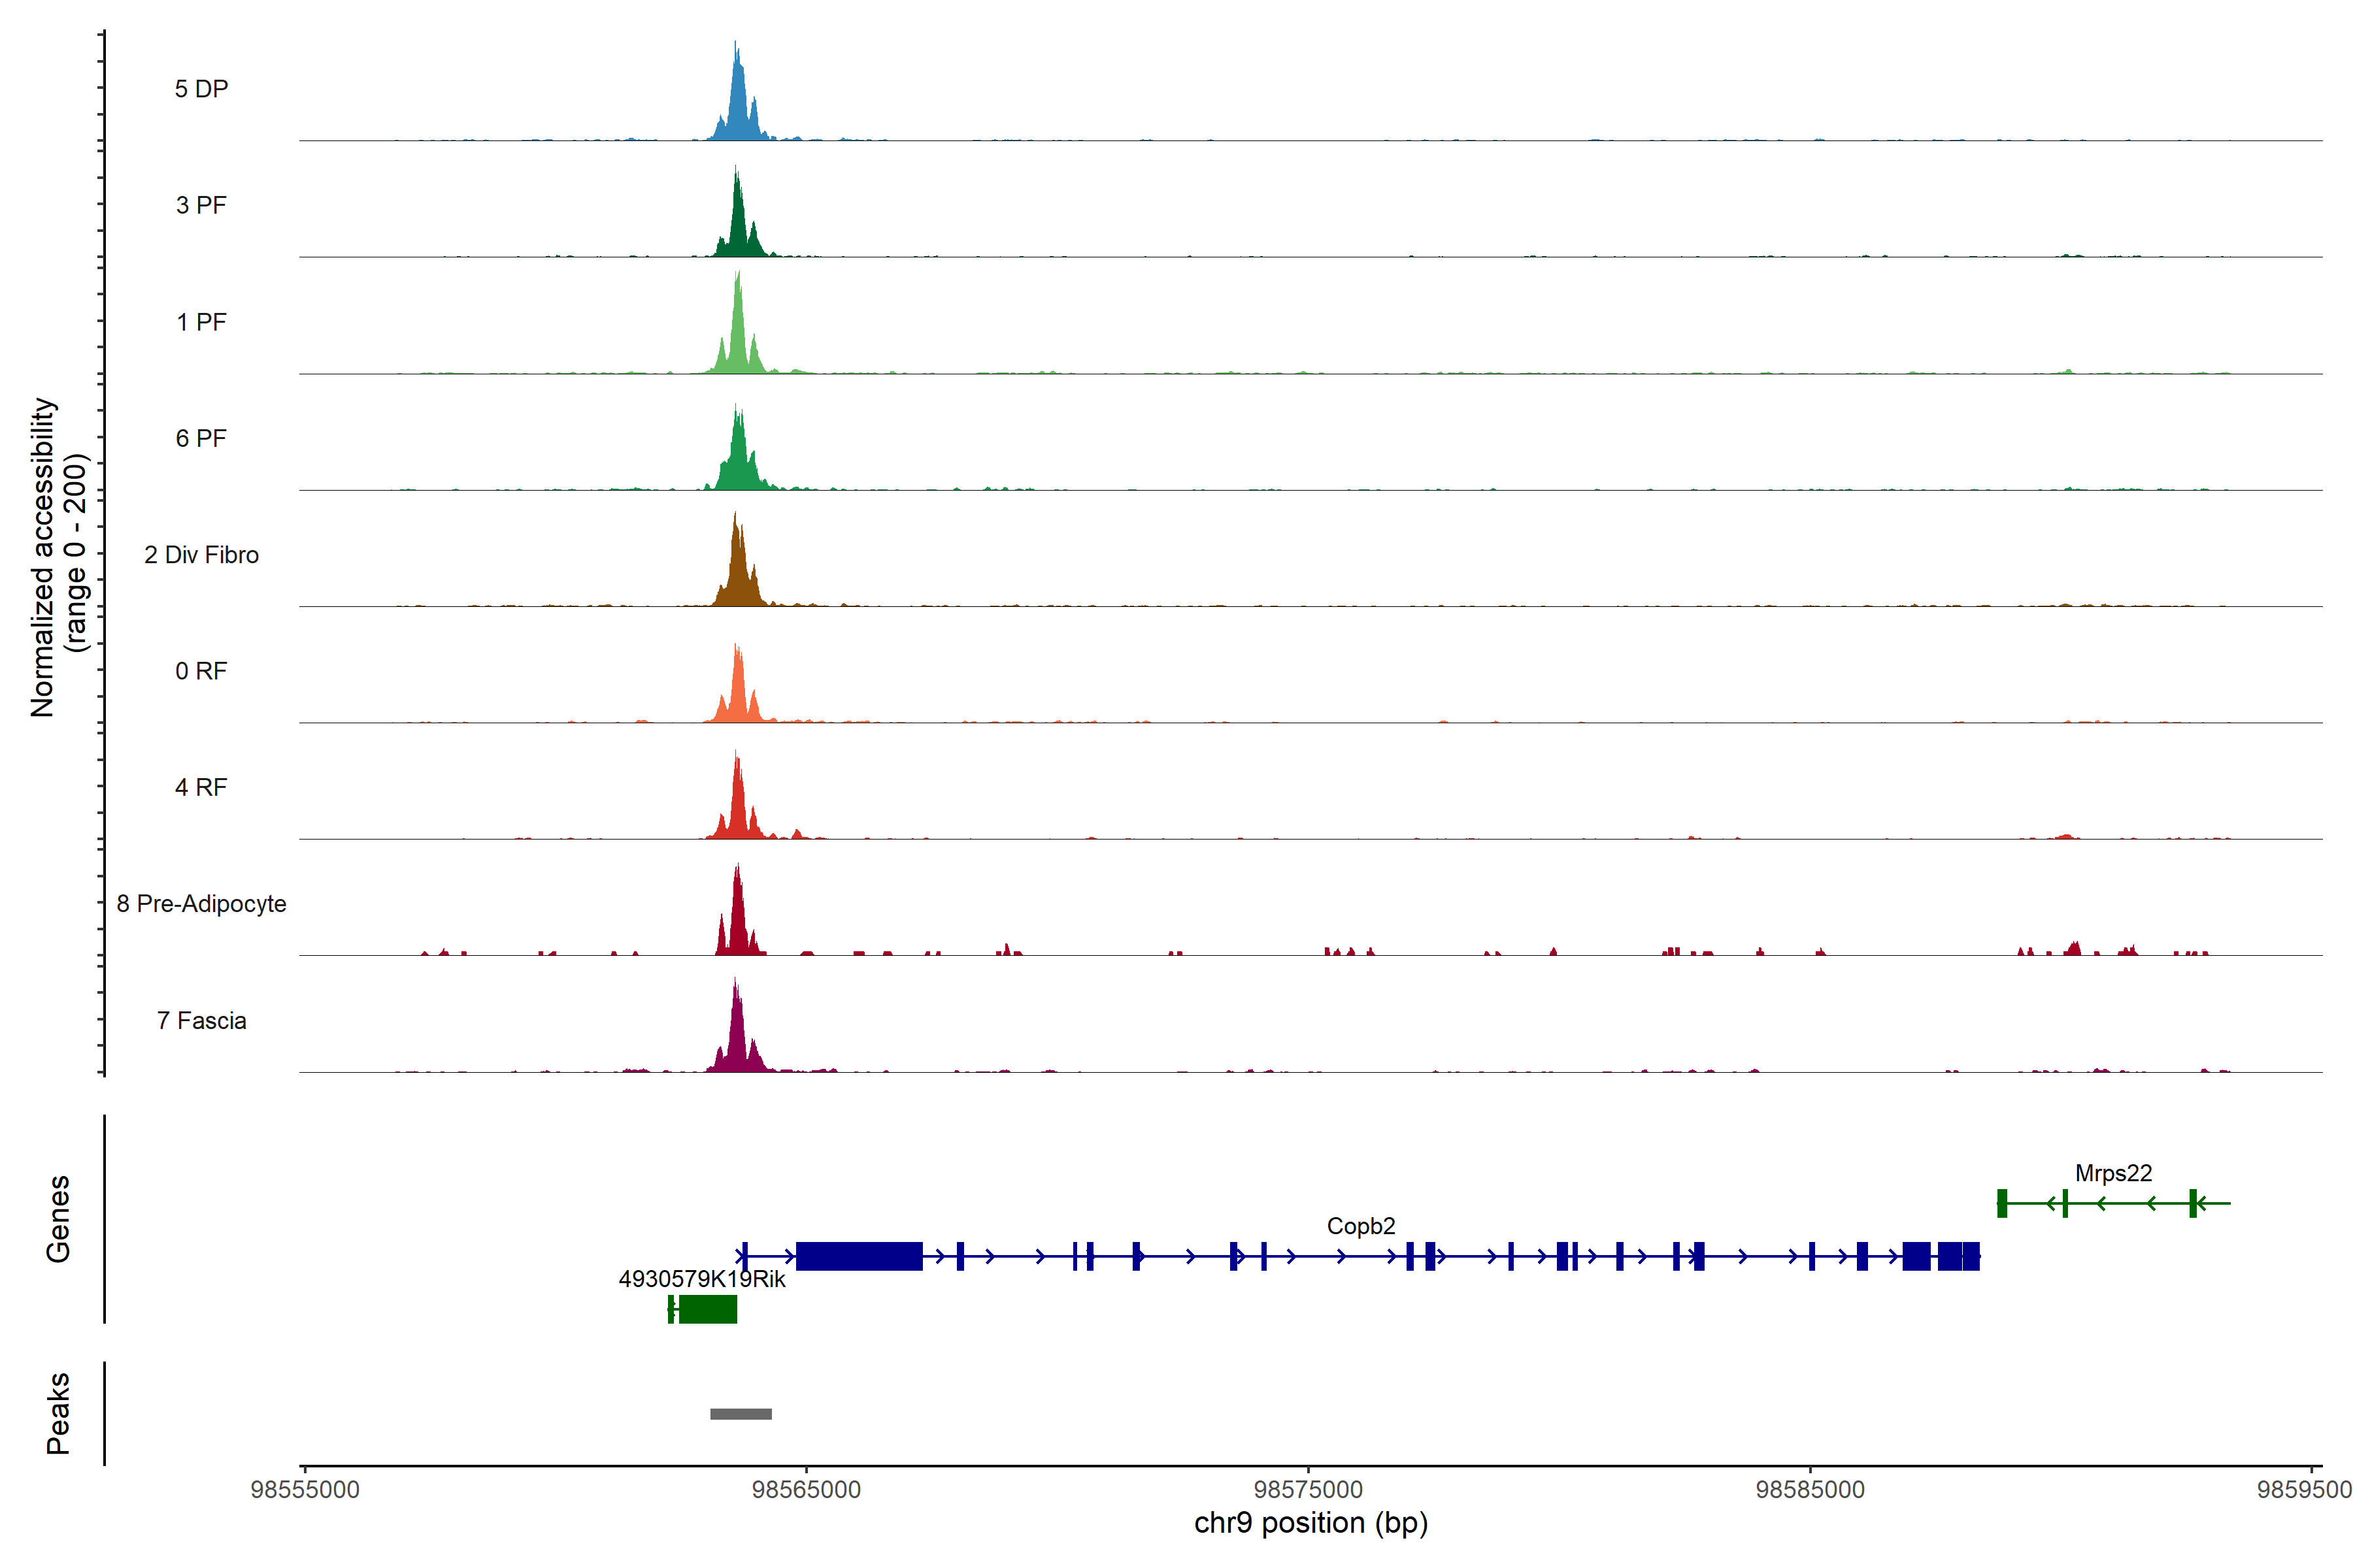Click the chr9 position (bp) axis title
The width and height of the screenshot is (2353, 1568).
pyautogui.click(x=1310, y=1523)
